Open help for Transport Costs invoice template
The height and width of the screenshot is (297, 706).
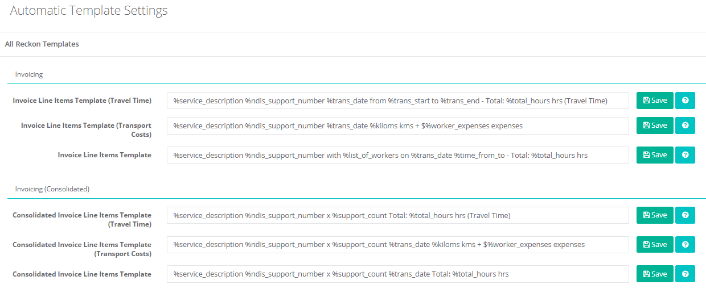coord(685,126)
